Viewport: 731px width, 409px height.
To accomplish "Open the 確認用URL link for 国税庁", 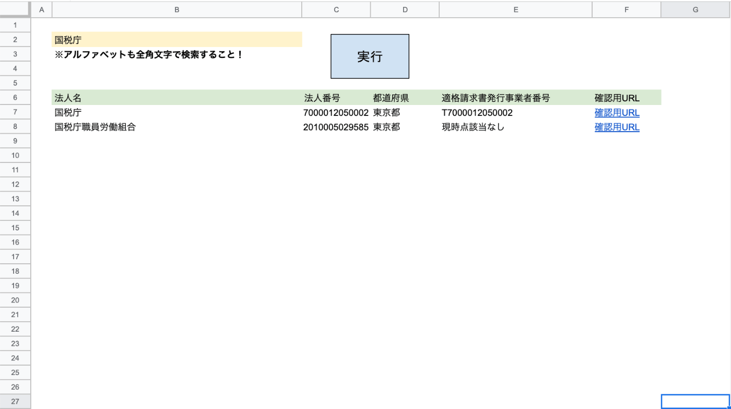I will (617, 112).
